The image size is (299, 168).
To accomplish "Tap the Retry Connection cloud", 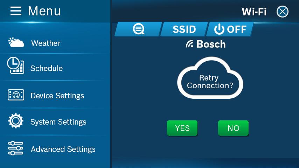I will (x=210, y=78).
